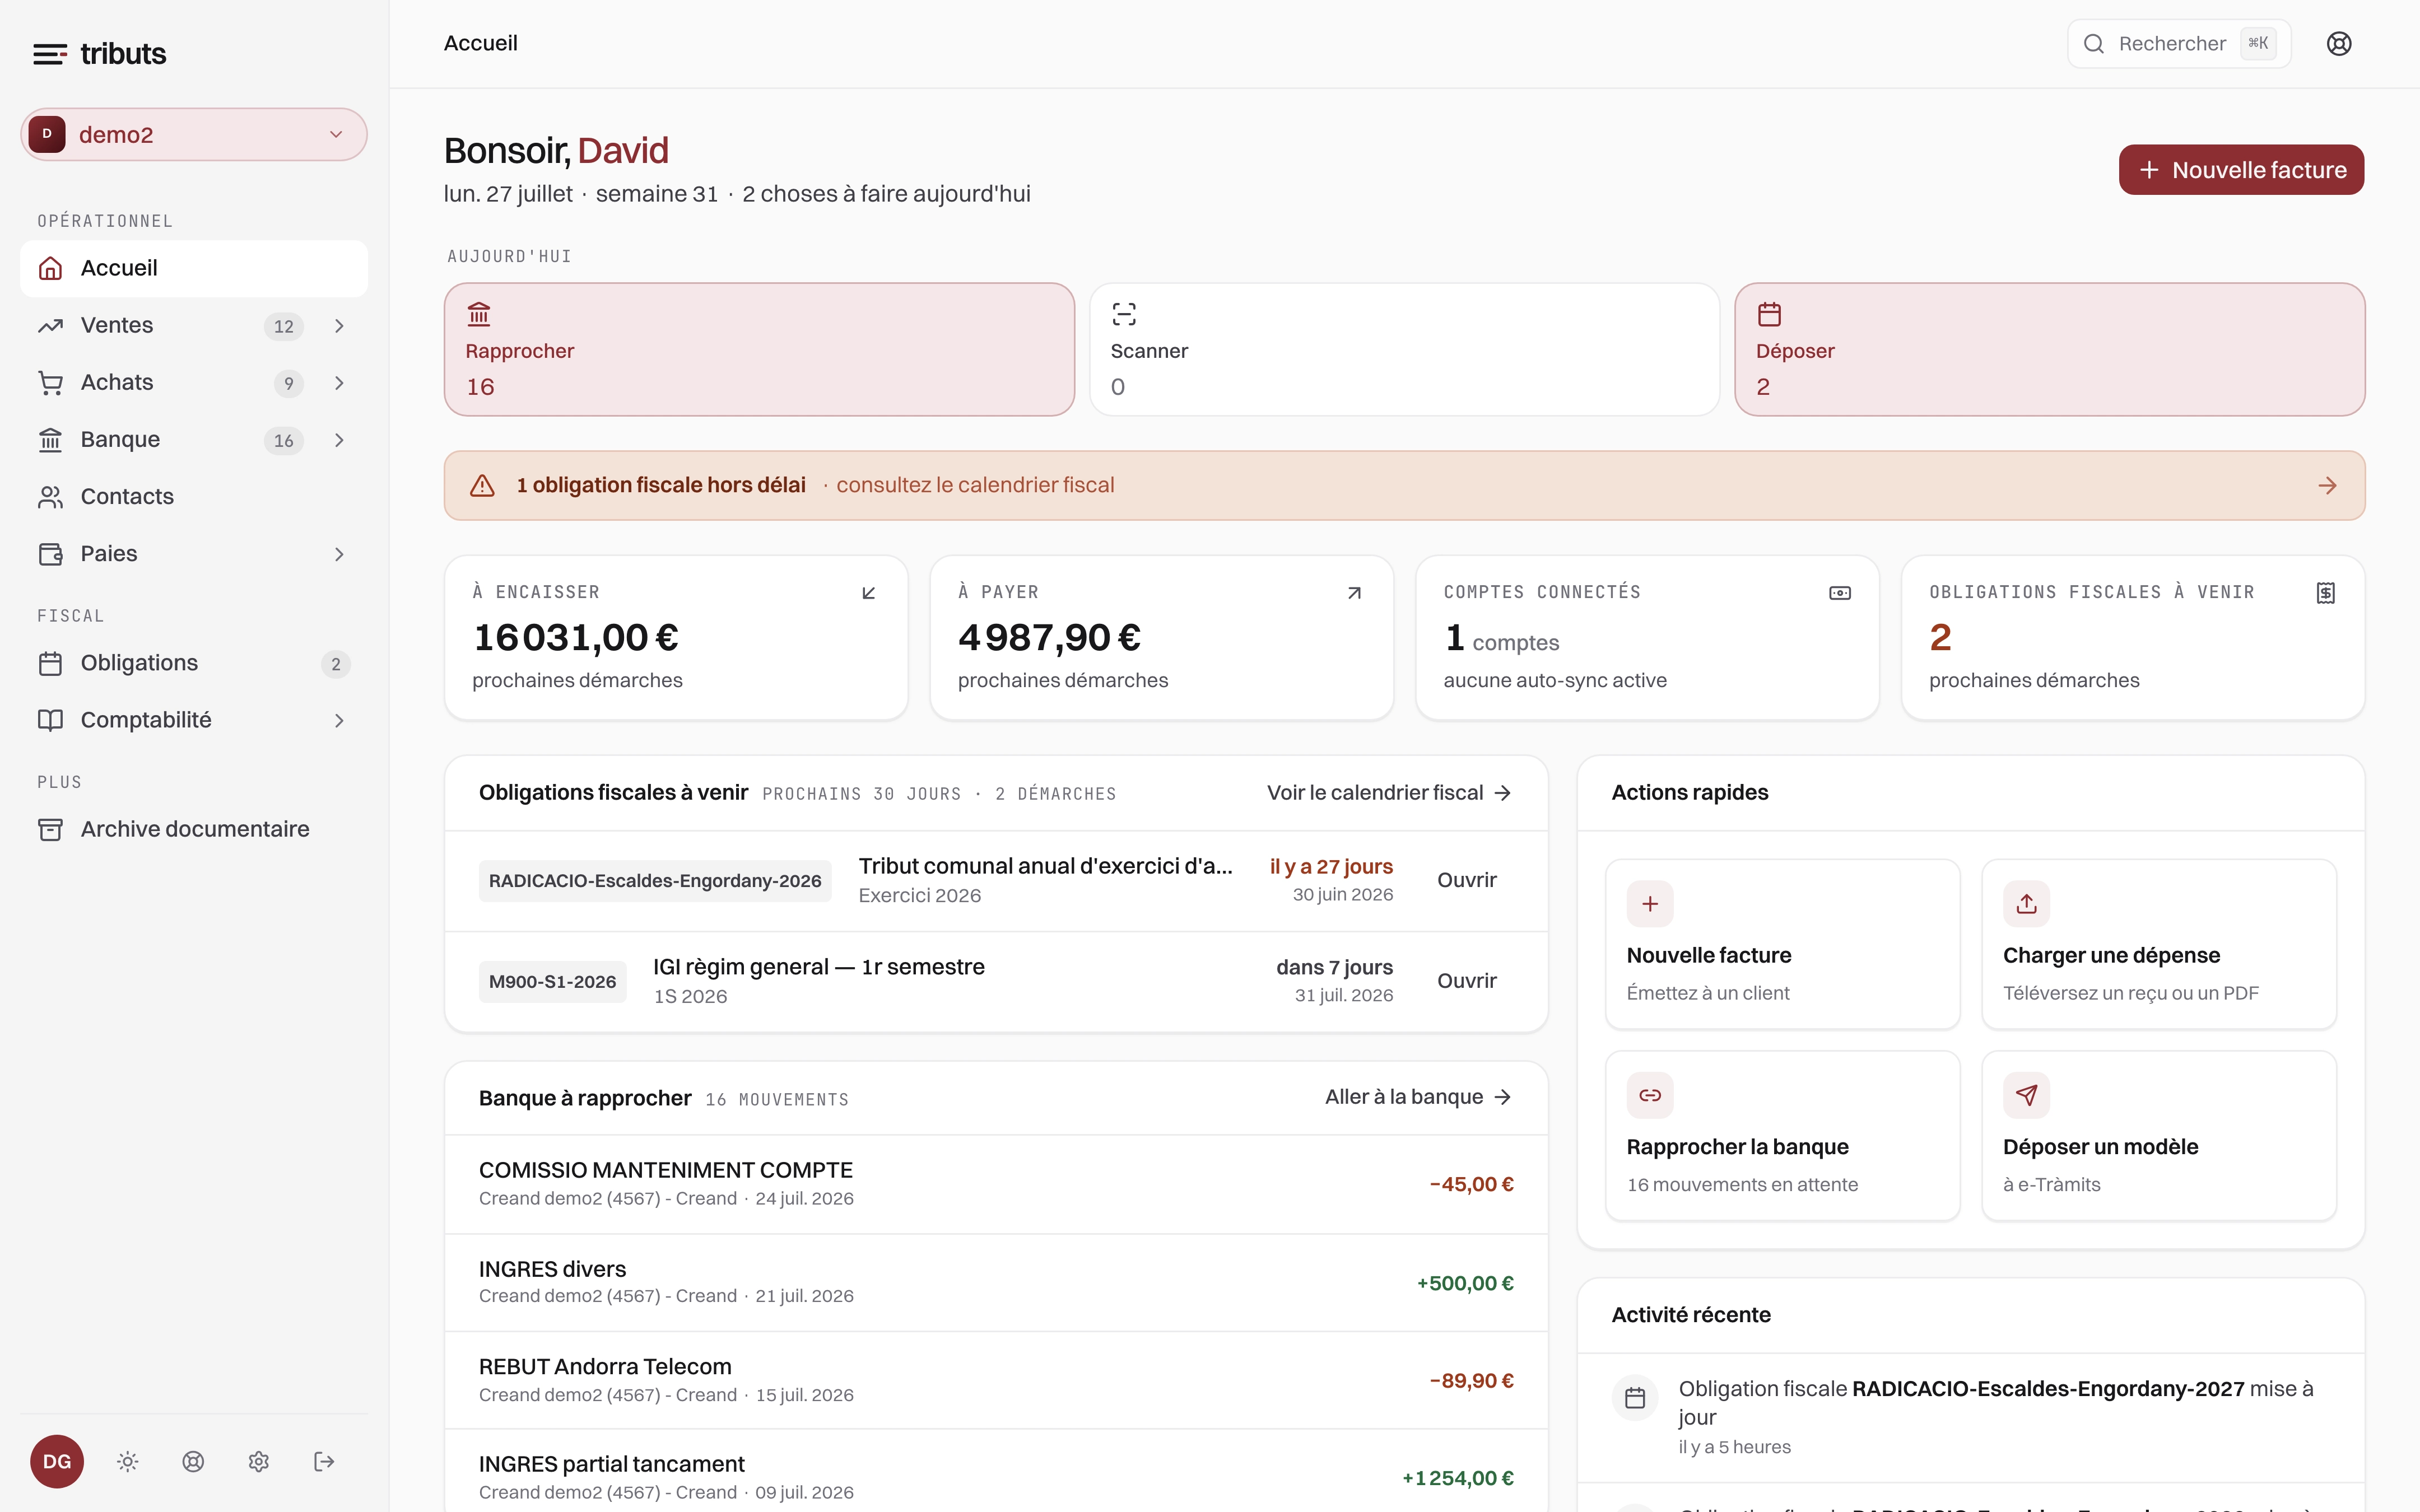Expand the Paies submenu chevron
The width and height of the screenshot is (2420, 1512).
coord(339,554)
